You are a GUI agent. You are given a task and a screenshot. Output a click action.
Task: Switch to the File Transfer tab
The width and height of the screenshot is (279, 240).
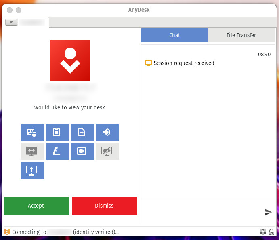(241, 35)
